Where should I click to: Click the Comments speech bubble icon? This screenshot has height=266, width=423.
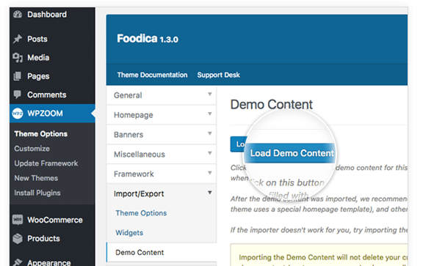pos(18,95)
